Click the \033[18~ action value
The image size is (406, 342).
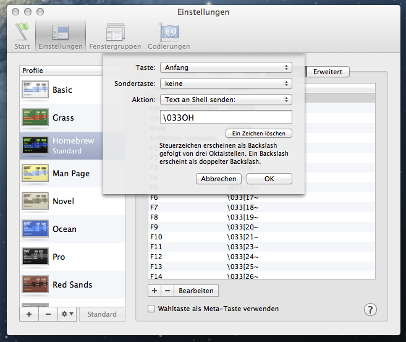tap(243, 207)
